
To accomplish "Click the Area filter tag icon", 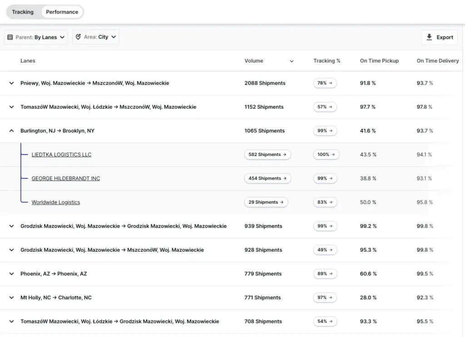I will point(78,37).
